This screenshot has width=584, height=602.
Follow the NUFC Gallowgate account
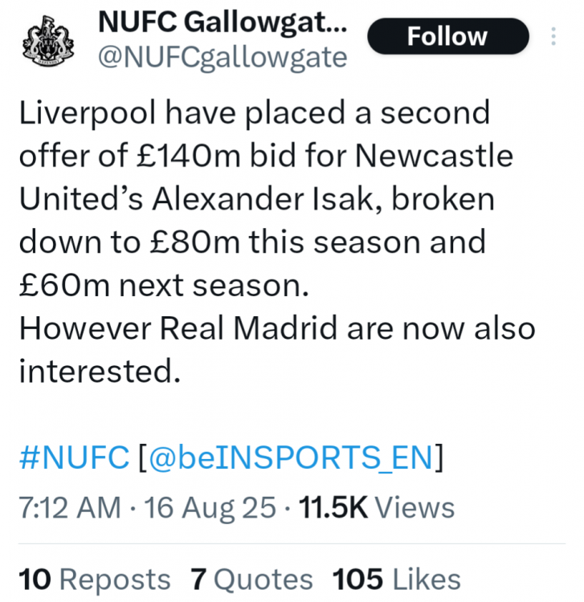[x=447, y=36]
